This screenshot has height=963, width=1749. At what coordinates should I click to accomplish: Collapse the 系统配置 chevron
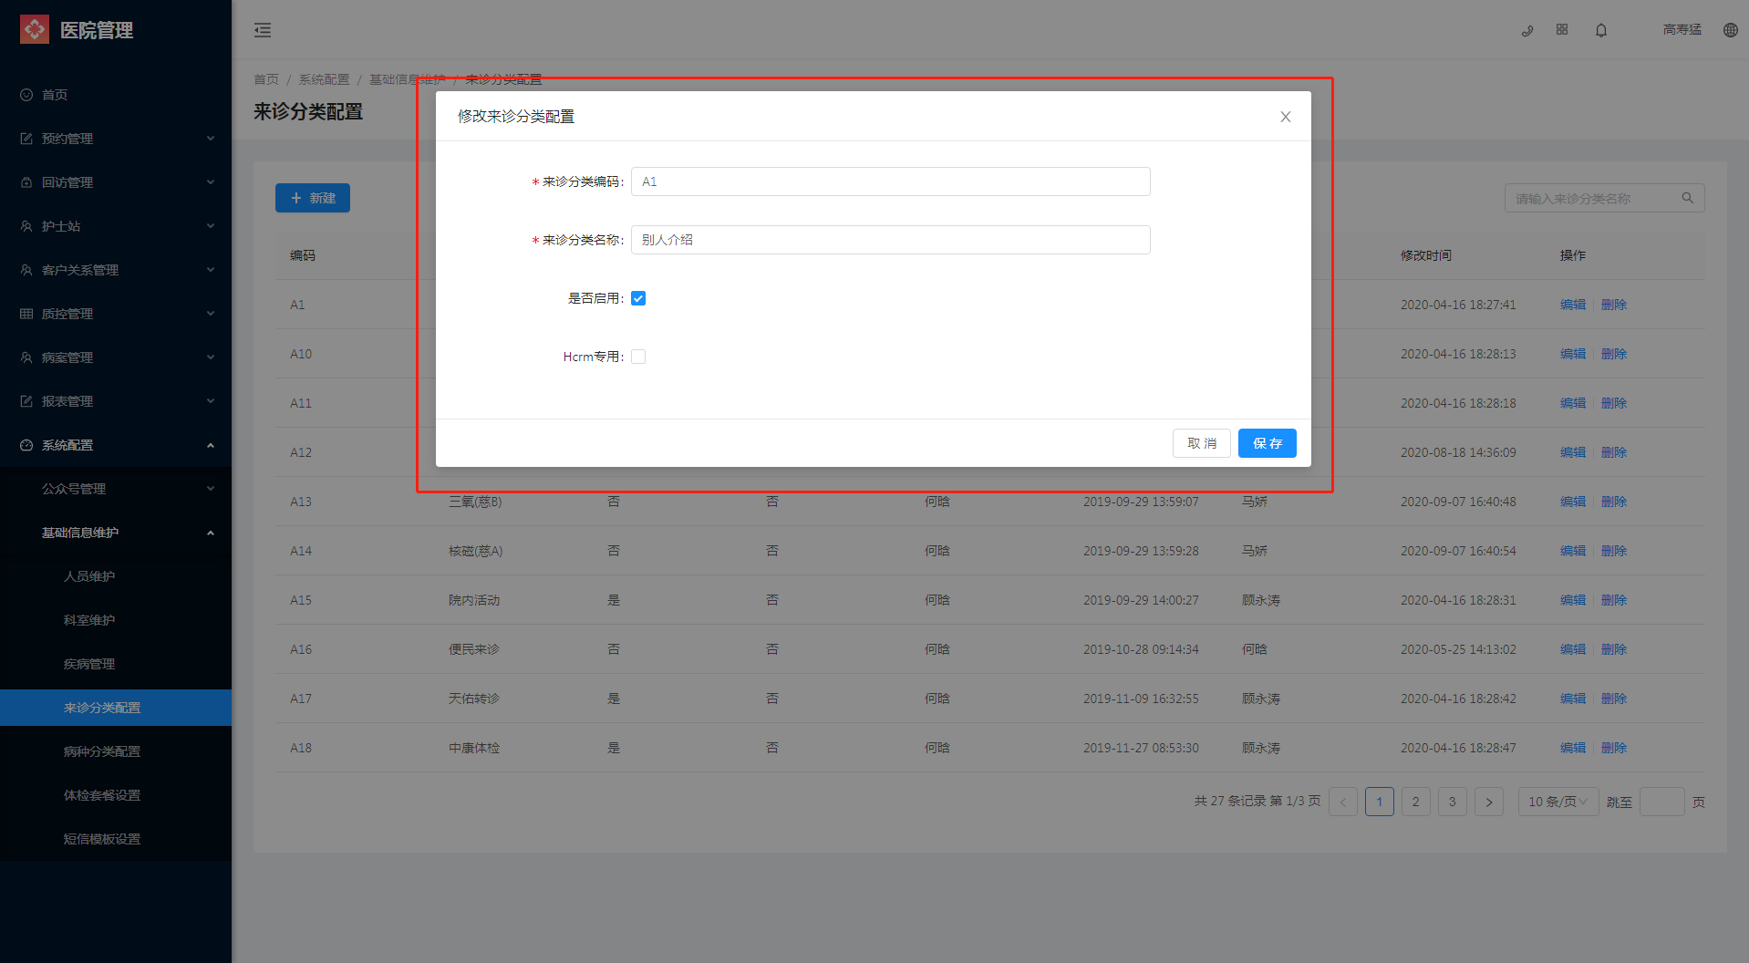point(211,445)
